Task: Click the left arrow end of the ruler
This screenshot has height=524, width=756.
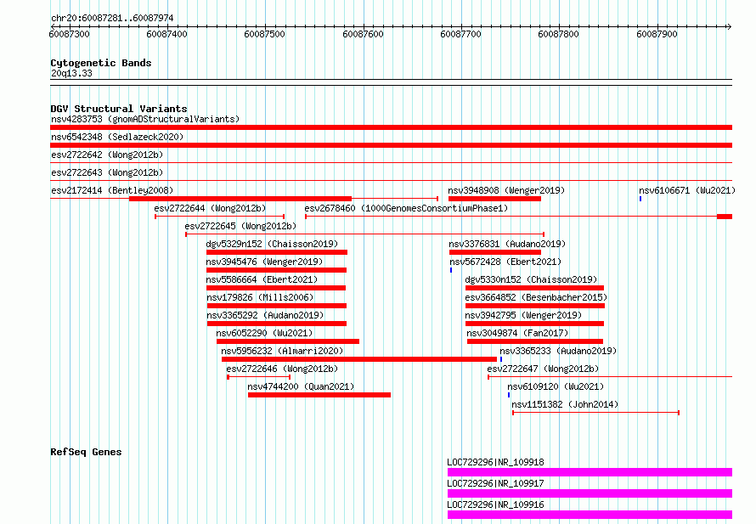Action: 53,26
